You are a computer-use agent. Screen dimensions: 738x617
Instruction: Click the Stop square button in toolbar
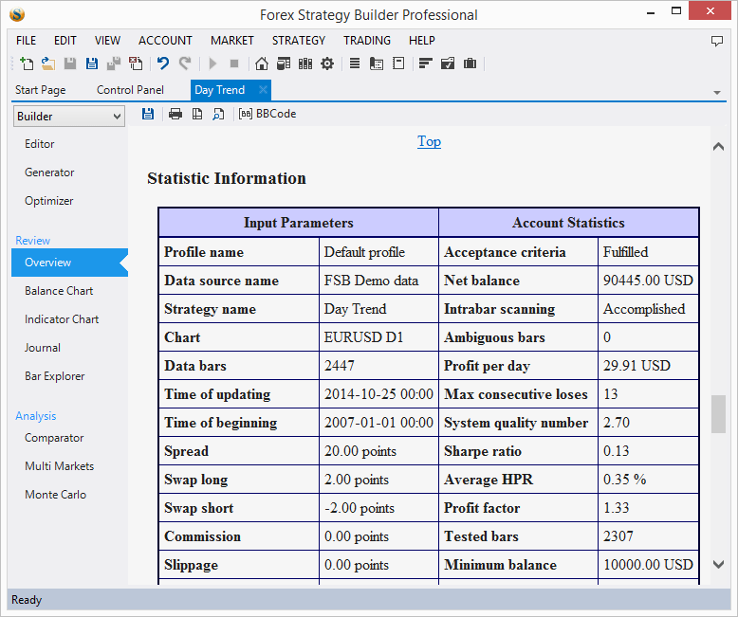pyautogui.click(x=234, y=64)
